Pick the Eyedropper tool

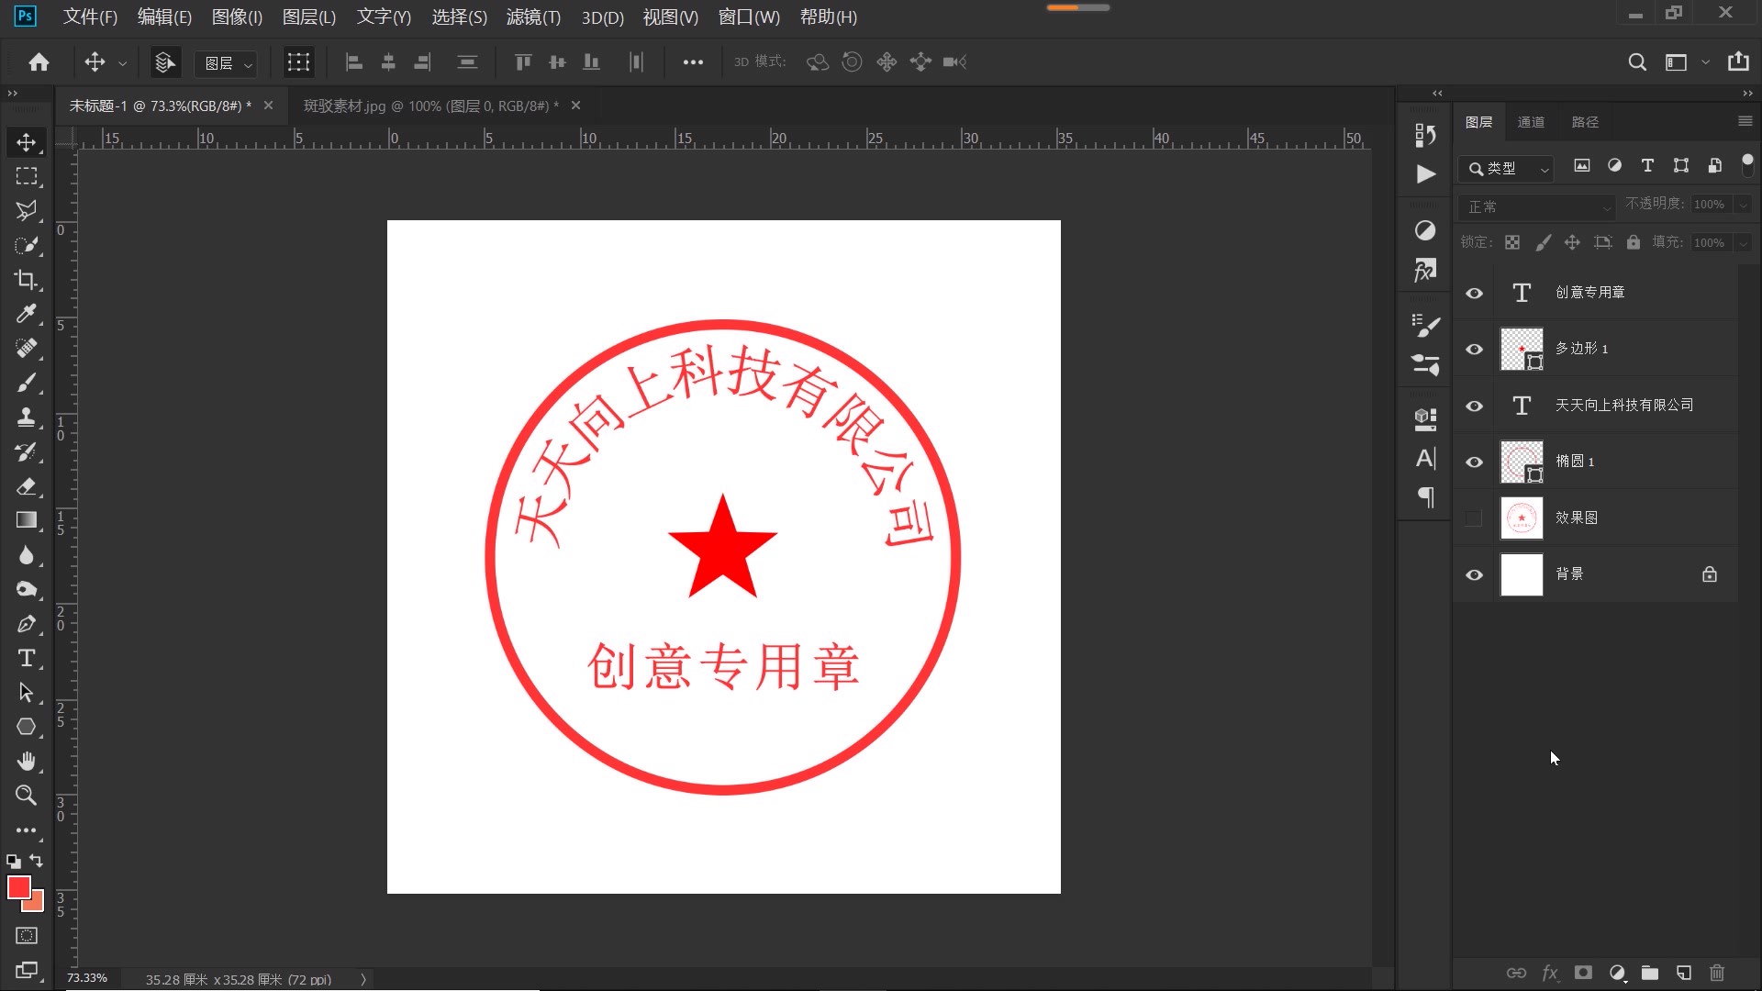(27, 315)
